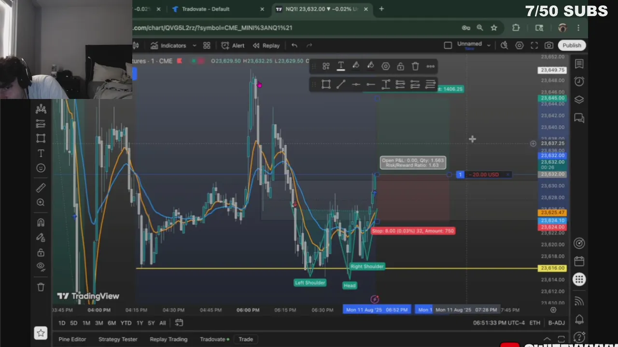Toggle stay in drawing mode
Image resolution: width=618 pixels, height=347 pixels.
point(41,238)
